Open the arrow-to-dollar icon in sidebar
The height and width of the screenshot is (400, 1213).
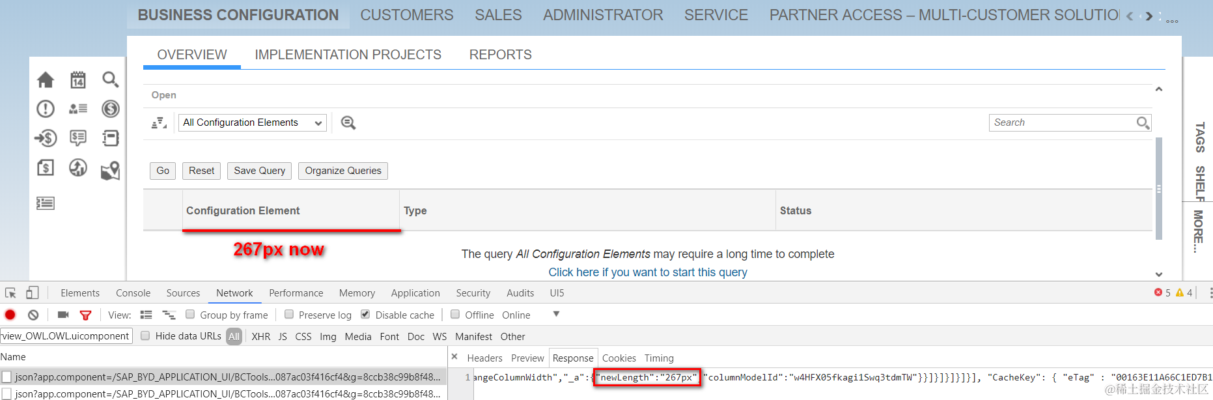(x=46, y=138)
